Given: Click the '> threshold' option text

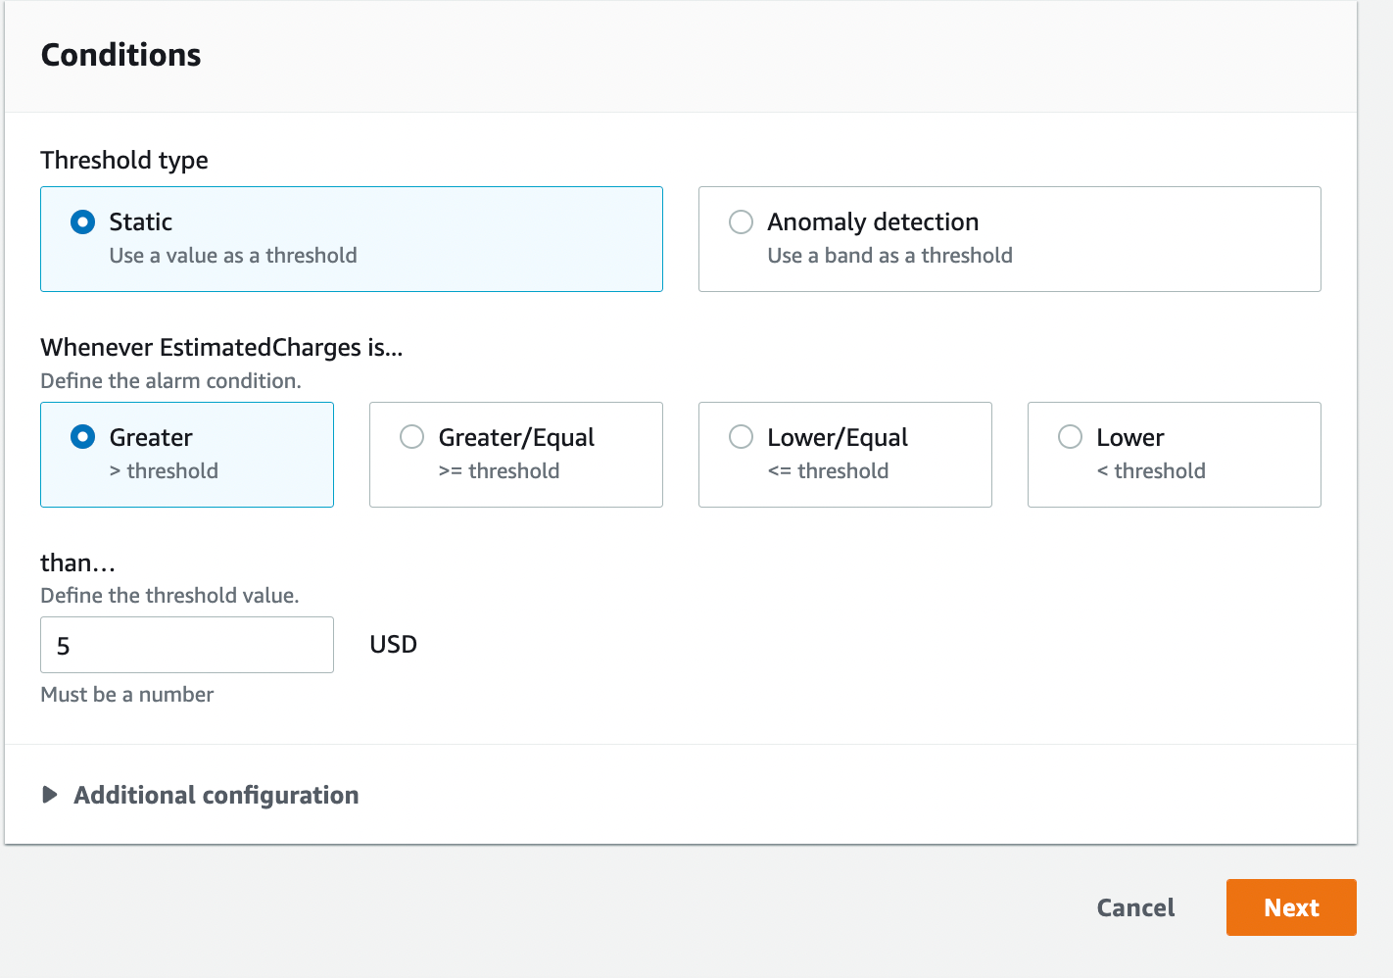Looking at the screenshot, I should tap(164, 471).
